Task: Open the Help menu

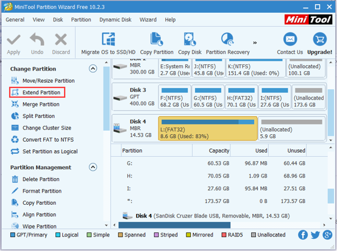Action: tap(170, 19)
